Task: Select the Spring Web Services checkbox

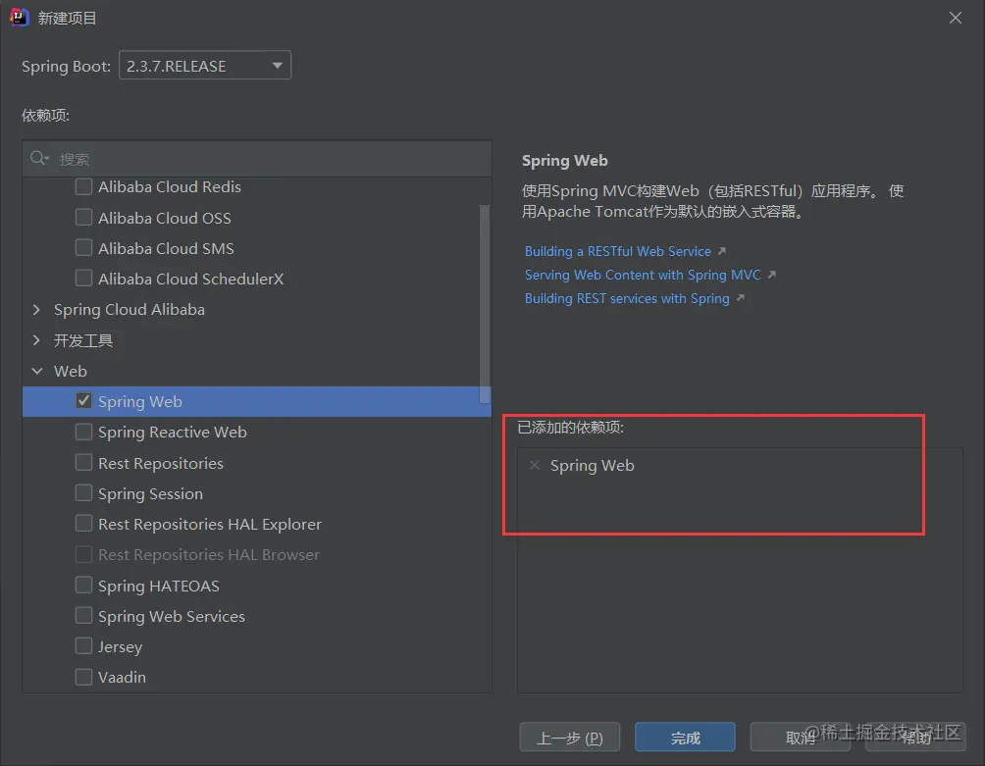Action: coord(83,616)
